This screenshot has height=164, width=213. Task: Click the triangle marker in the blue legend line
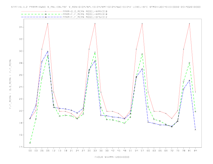click(x=46, y=17)
